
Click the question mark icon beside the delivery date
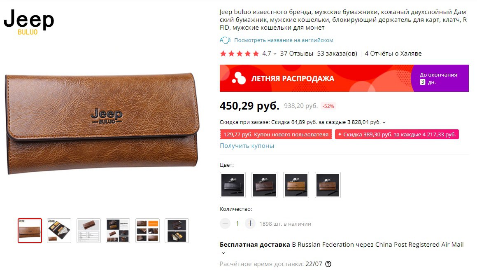point(328,264)
